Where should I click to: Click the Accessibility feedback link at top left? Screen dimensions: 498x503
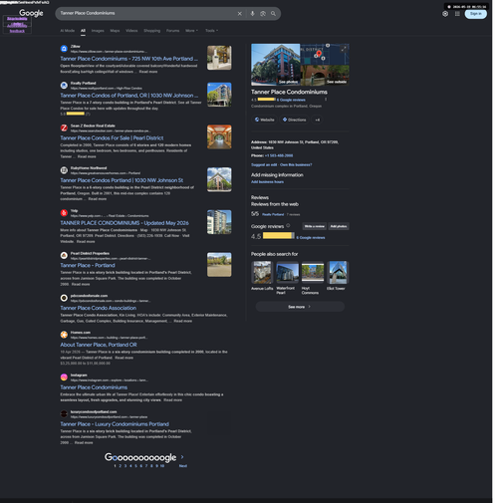pos(17,28)
